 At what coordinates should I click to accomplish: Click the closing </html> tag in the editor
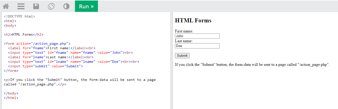point(11,98)
